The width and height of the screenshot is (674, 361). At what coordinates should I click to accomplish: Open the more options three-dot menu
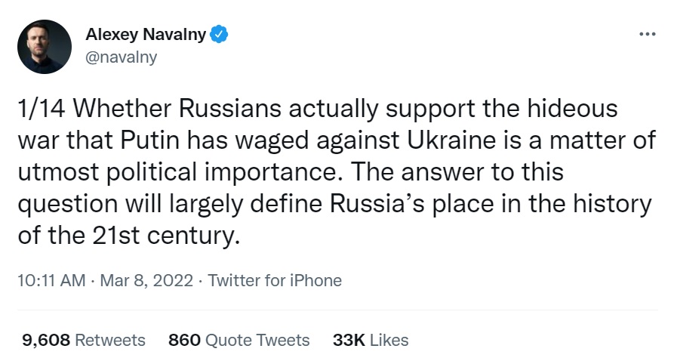(647, 35)
